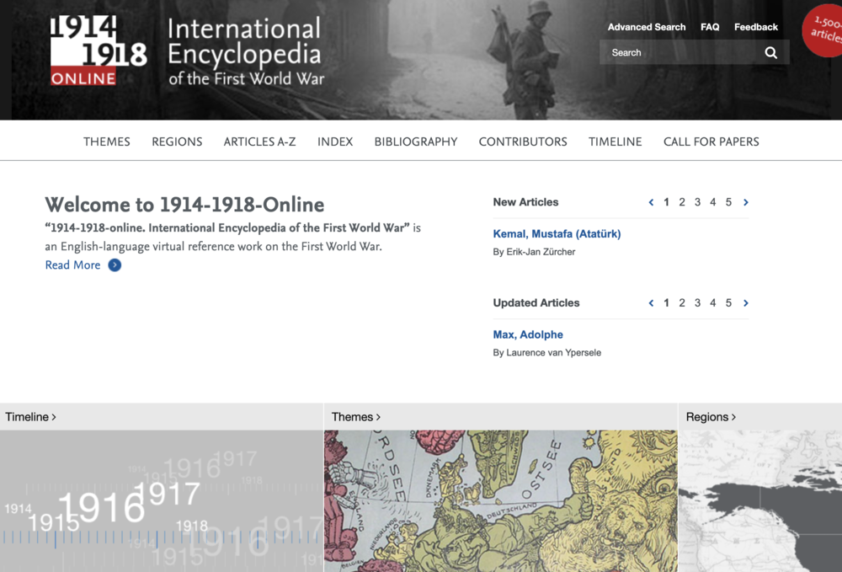
Task: Open the FAQ link
Action: tap(709, 27)
